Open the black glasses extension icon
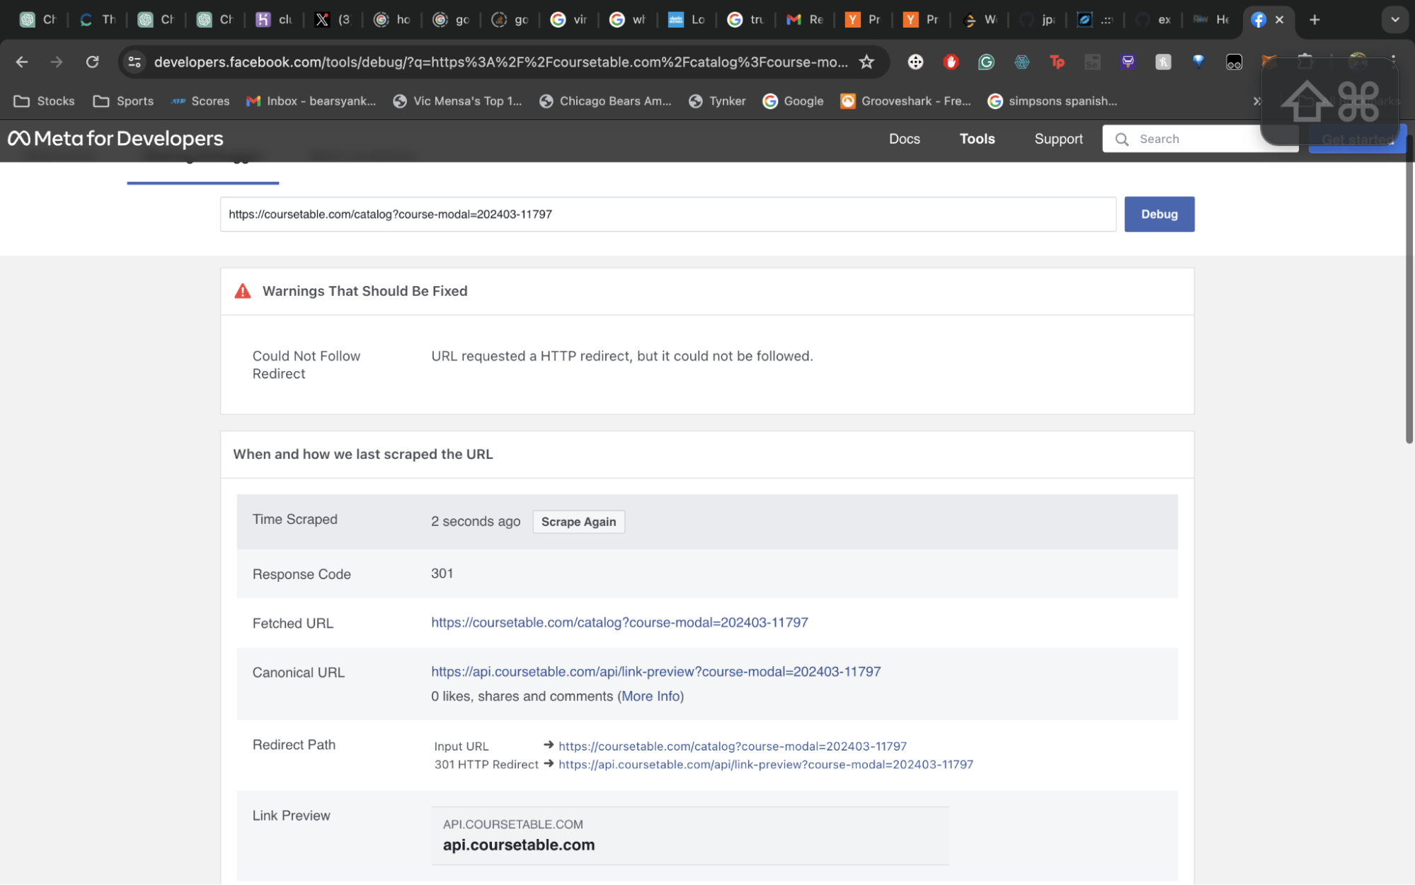 [x=1234, y=62]
